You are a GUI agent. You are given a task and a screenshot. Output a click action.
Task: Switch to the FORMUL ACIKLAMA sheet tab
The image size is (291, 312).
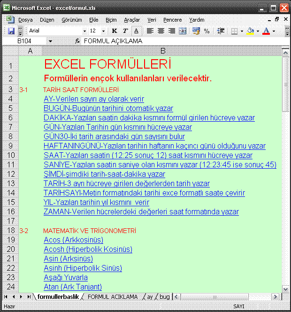(113, 297)
